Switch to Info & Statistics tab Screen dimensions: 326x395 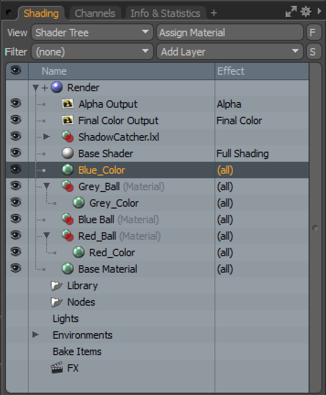pyautogui.click(x=165, y=13)
